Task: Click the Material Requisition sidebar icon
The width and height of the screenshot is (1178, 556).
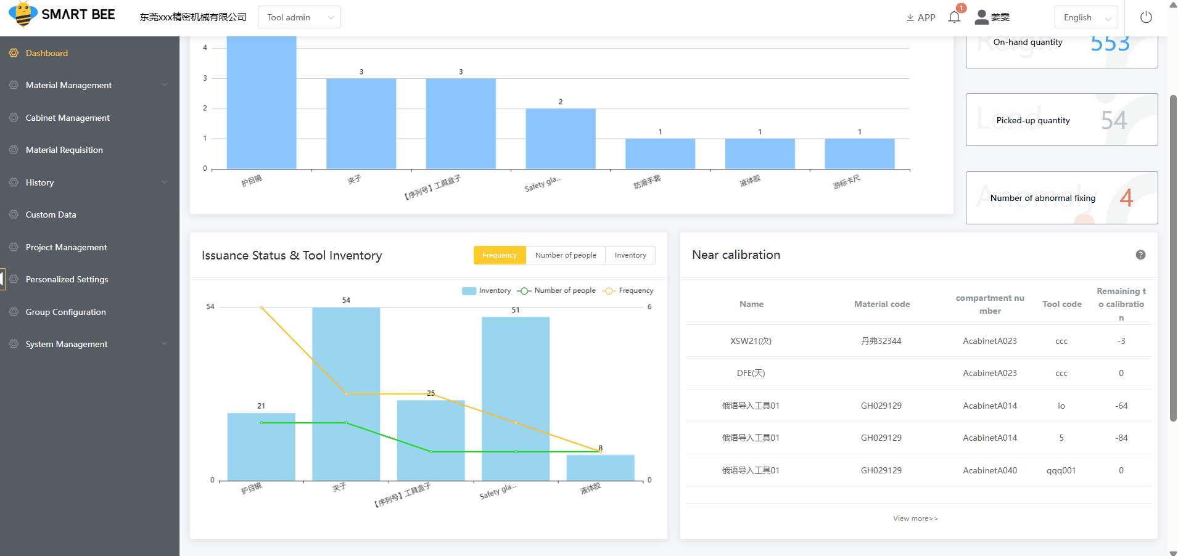Action: 14,150
